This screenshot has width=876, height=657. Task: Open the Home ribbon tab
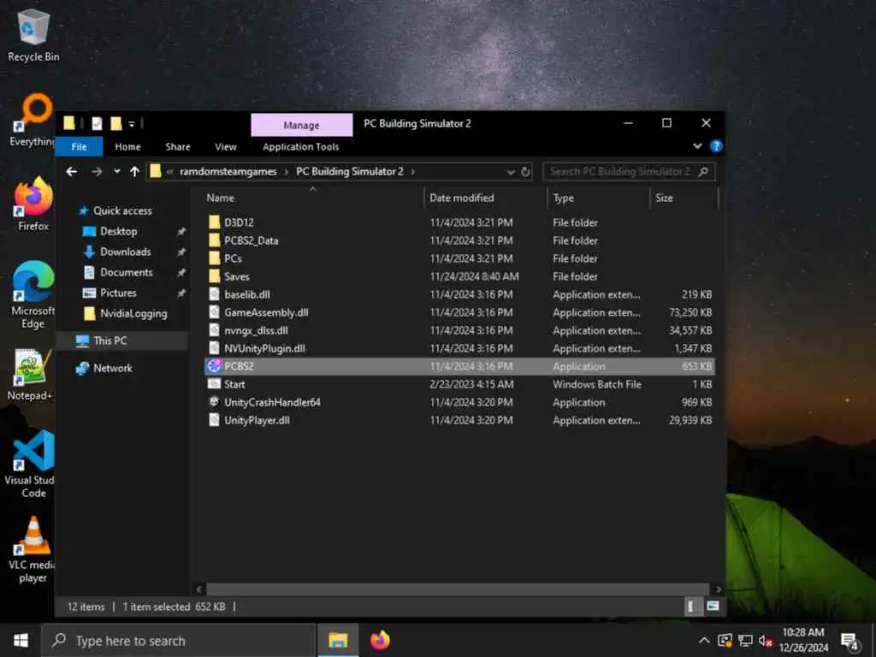coord(127,147)
